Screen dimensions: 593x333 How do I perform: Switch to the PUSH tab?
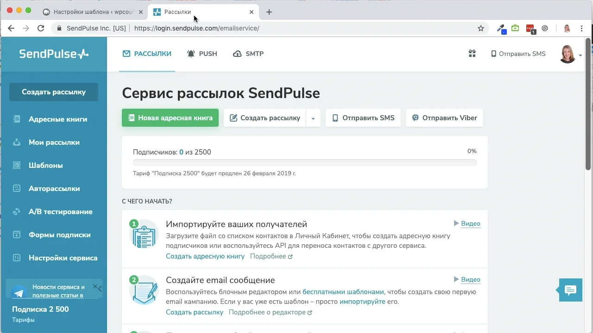click(x=202, y=54)
